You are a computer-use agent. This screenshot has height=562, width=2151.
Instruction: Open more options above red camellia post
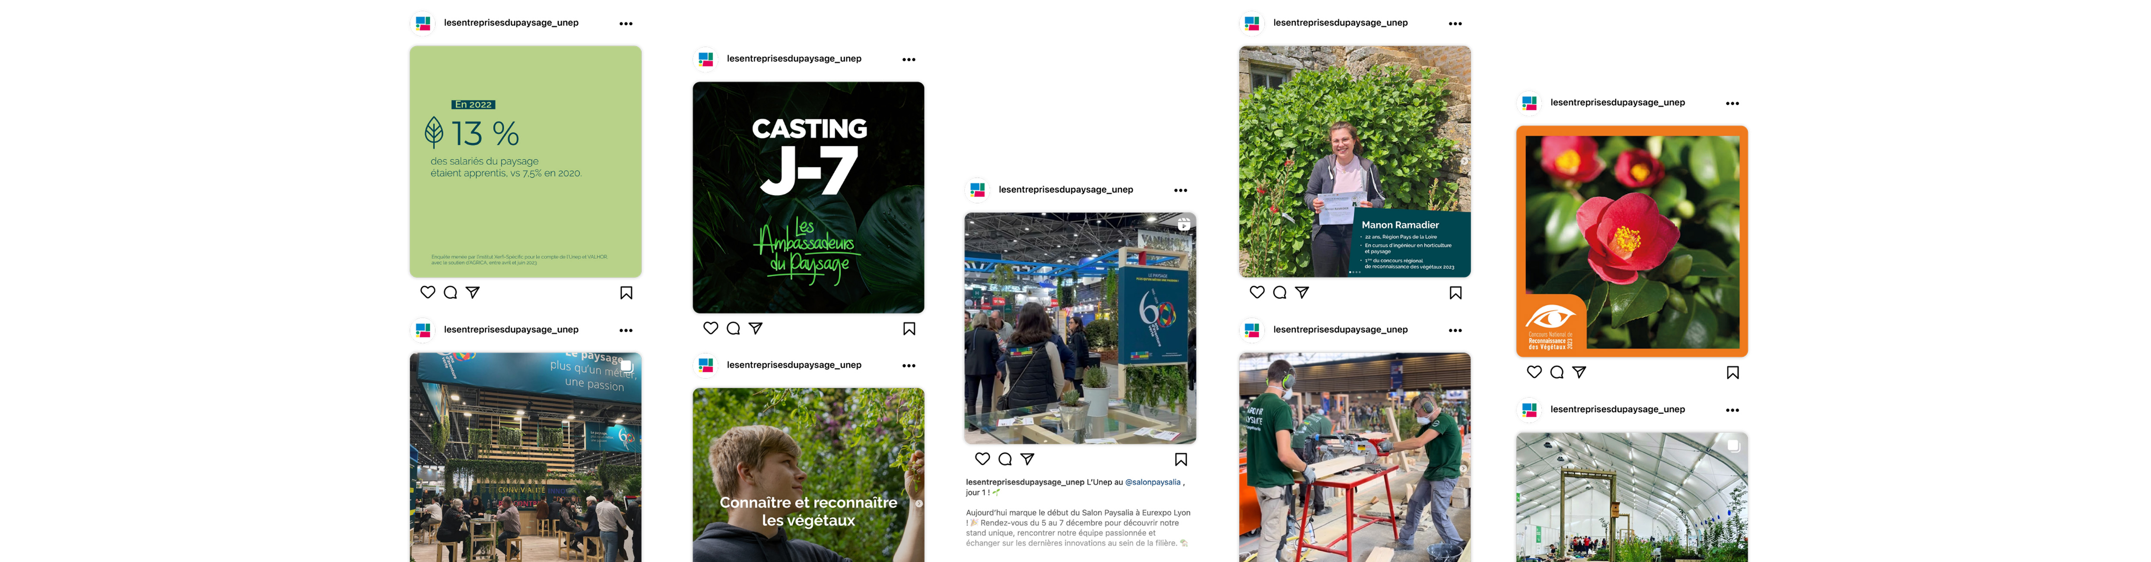pos(1733,104)
